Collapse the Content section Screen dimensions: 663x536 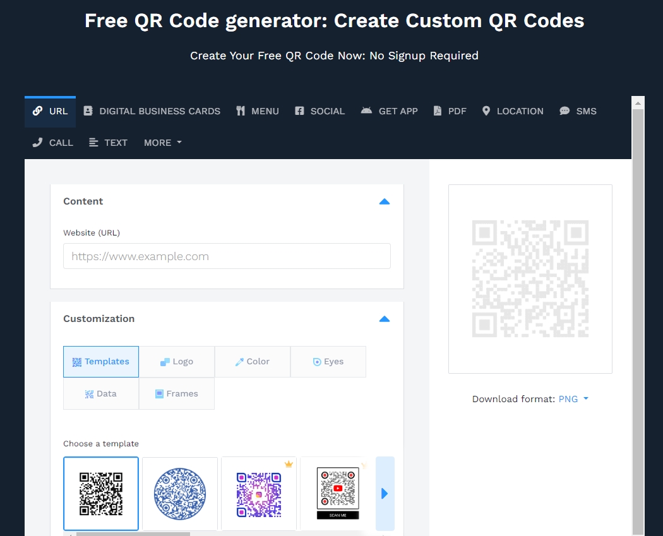tap(385, 201)
